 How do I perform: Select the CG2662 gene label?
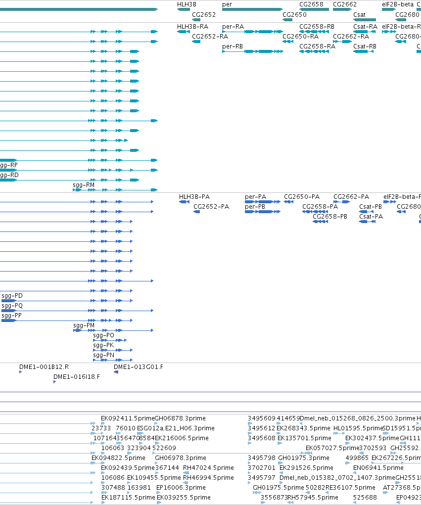click(345, 4)
